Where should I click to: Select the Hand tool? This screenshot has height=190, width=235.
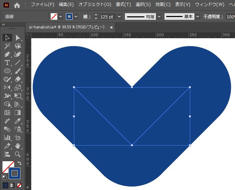click(x=18, y=146)
